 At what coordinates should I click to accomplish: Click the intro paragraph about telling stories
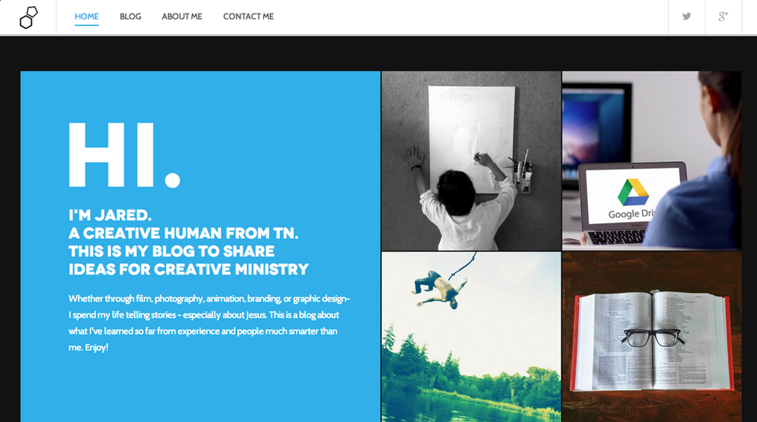click(x=209, y=322)
